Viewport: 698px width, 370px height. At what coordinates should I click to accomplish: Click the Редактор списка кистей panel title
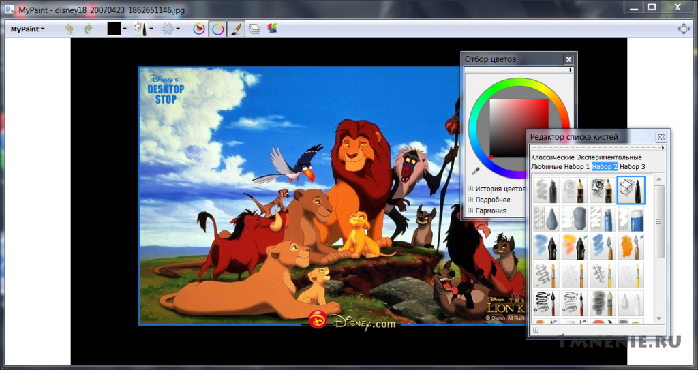pyautogui.click(x=574, y=137)
